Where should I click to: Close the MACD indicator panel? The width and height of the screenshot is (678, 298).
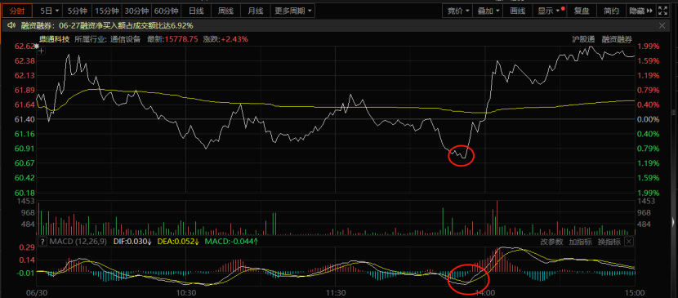coord(629,241)
